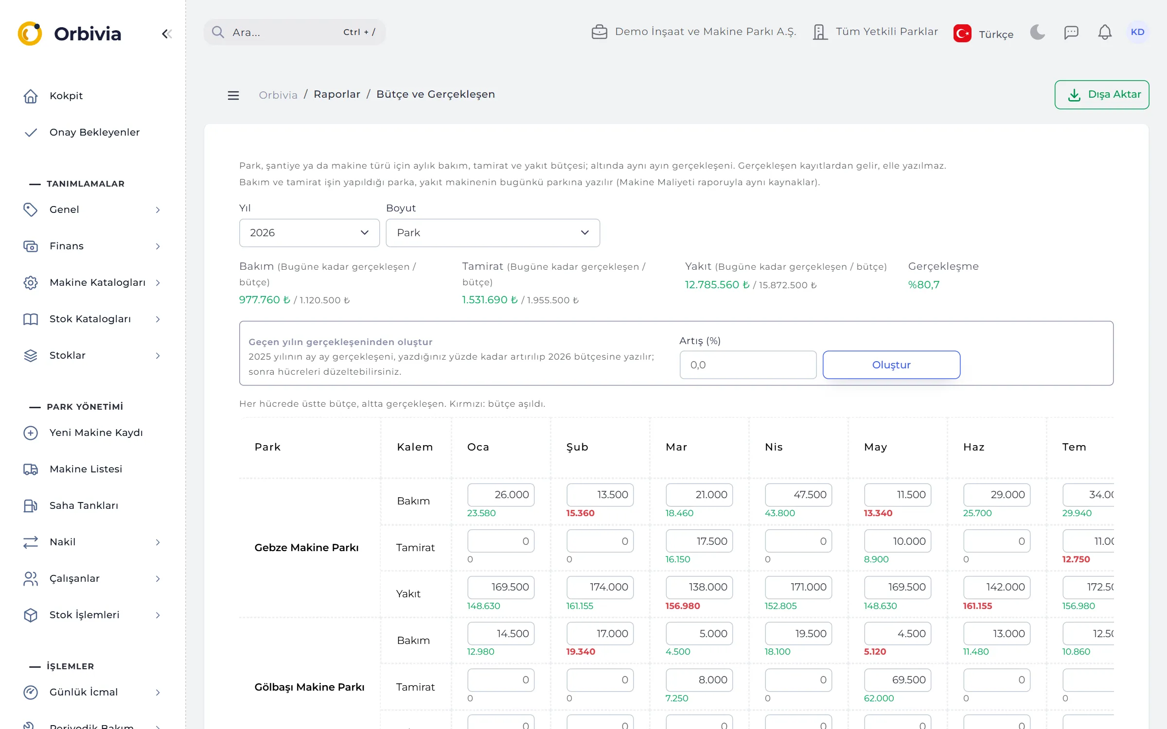Click the Turkish flag language icon
The image size is (1167, 729).
pos(962,34)
